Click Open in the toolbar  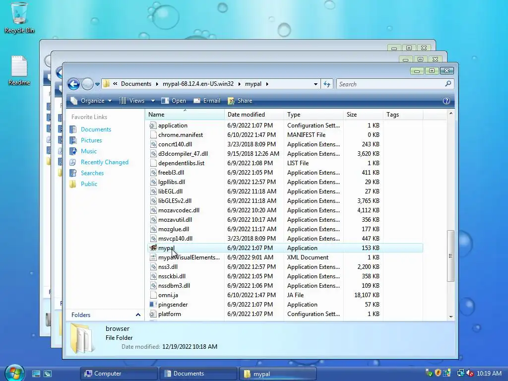[174, 101]
